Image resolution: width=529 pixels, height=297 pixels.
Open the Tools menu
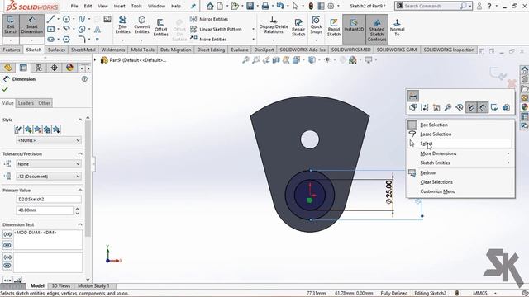coord(136,6)
